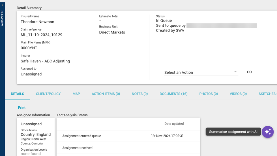Click the dropdown arrow beside Select an Action
Image resolution: width=277 pixels, height=156 pixels.
tap(235, 72)
